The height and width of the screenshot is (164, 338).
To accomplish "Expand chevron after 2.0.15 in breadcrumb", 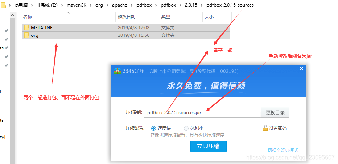I will click(202, 5).
